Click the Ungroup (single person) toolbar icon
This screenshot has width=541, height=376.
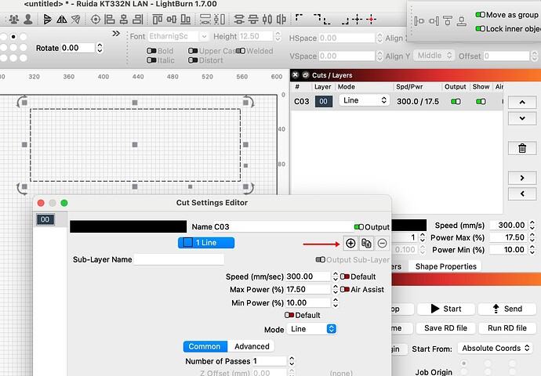point(28,20)
